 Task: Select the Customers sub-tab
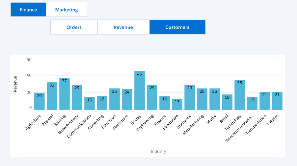coord(177,27)
